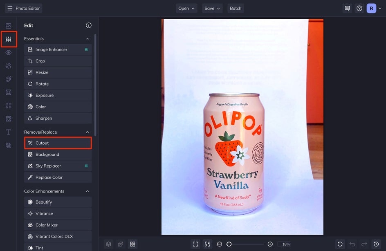Click the flatten layers icon in bottom bar
The image size is (386, 251).
click(x=121, y=244)
